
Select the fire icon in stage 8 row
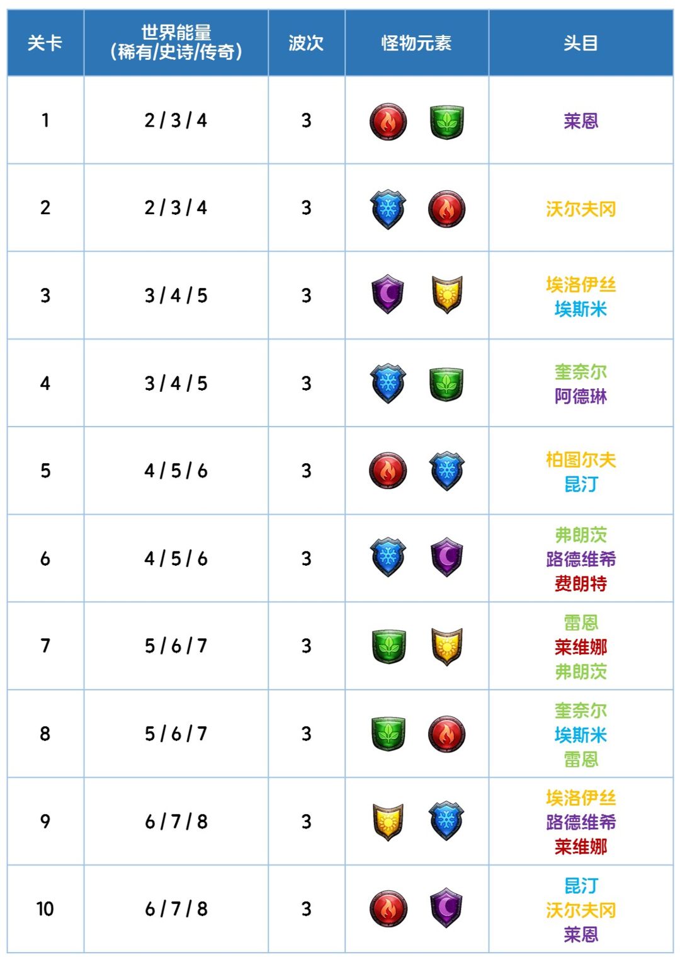[446, 734]
